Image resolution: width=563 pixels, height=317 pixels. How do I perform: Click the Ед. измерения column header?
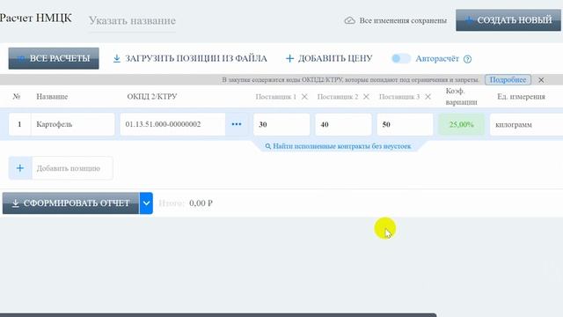coord(521,97)
